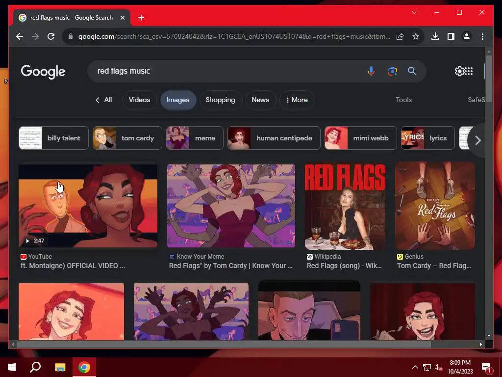The height and width of the screenshot is (377, 502).
Task: Open the Chrome downloads icon
Action: click(435, 36)
